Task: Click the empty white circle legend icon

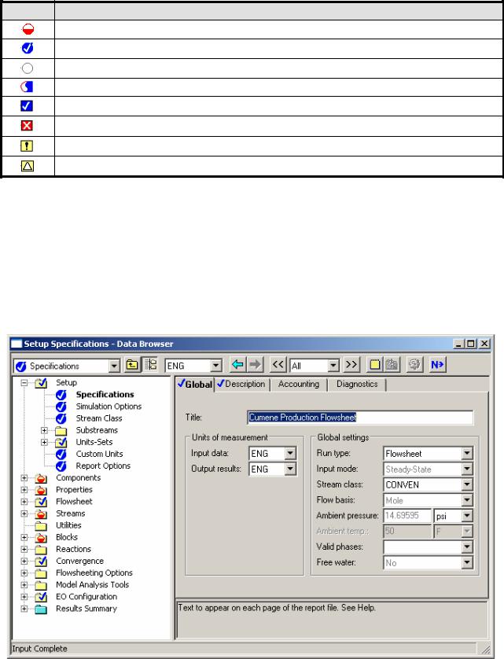Action: (x=28, y=68)
